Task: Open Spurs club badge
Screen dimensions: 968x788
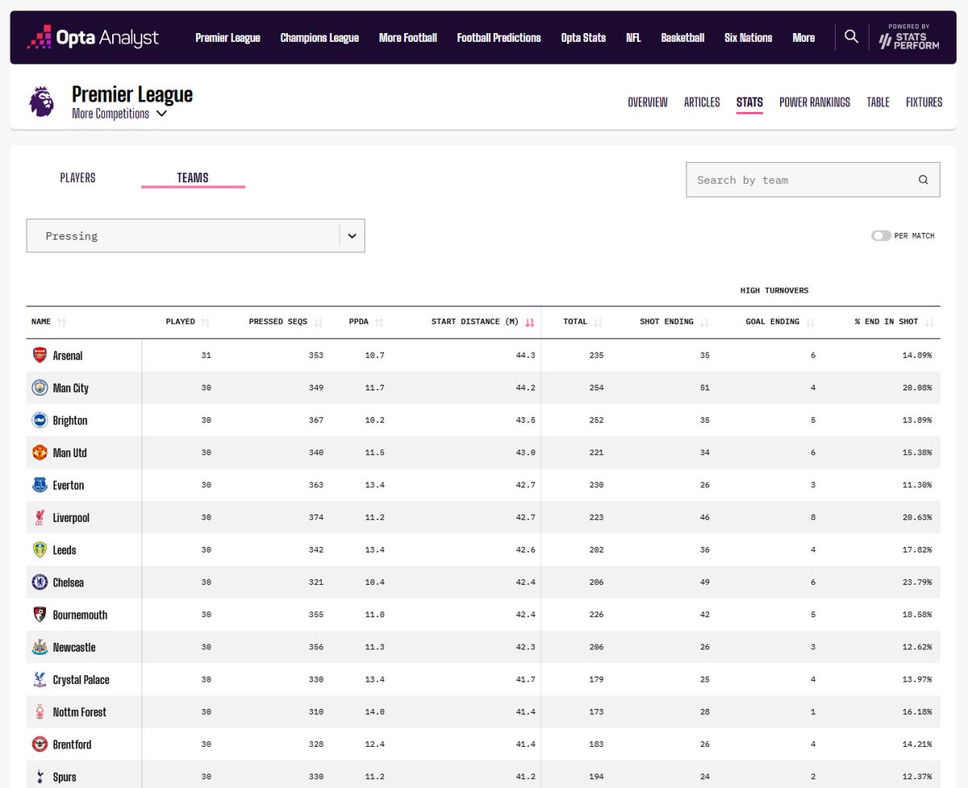Action: (40, 776)
